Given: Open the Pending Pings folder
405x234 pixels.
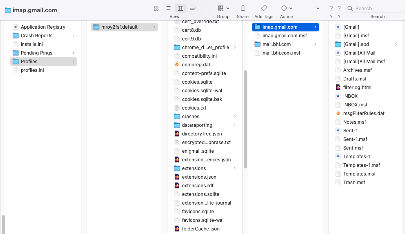Looking at the screenshot, I should pos(43,53).
